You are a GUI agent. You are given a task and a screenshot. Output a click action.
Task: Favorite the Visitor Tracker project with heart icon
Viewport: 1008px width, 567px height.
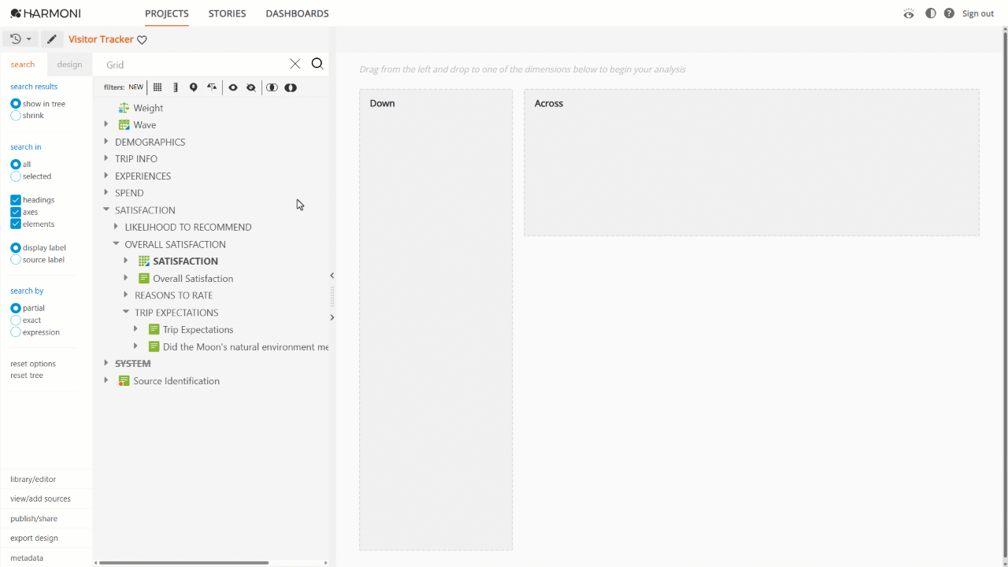142,39
